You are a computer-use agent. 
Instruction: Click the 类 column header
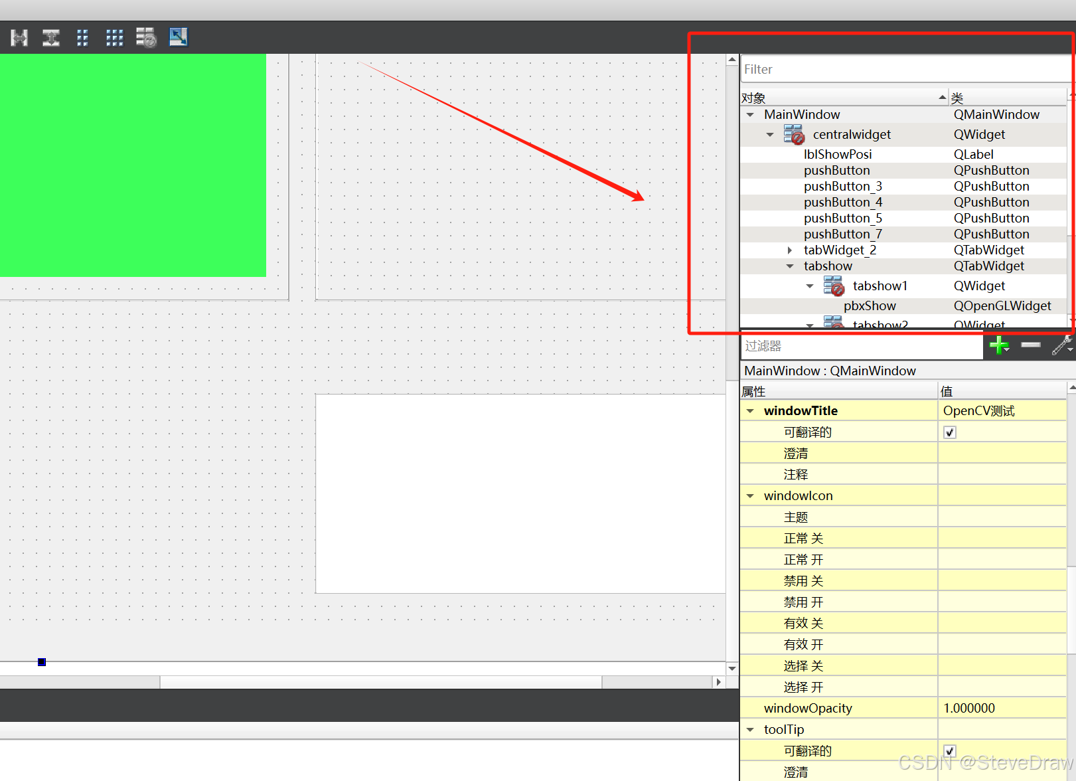pyautogui.click(x=1008, y=98)
